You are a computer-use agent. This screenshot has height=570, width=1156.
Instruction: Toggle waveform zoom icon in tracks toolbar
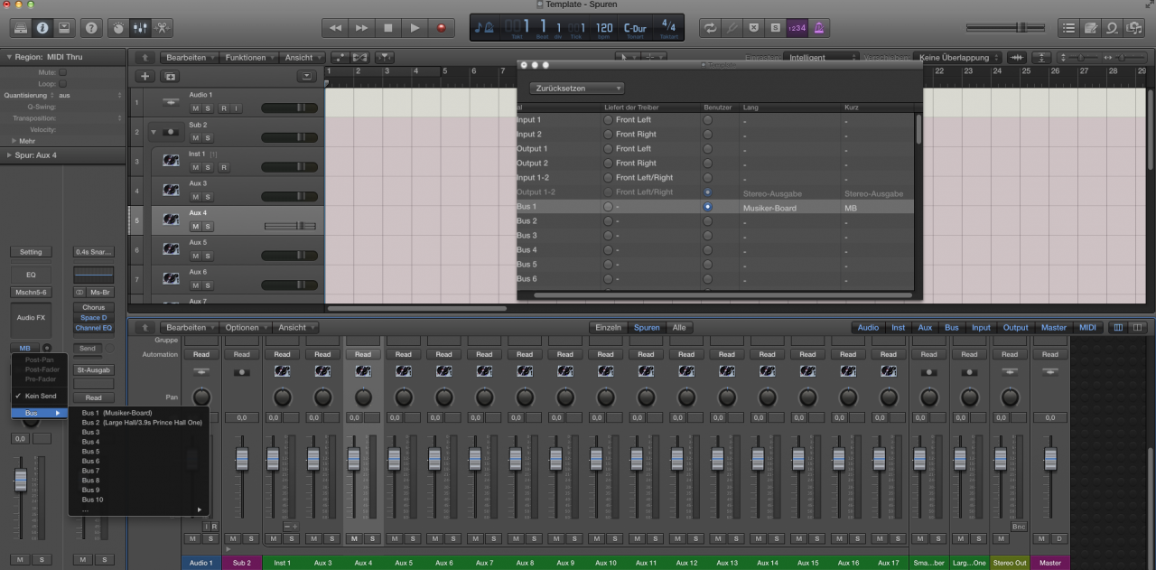tap(1018, 58)
